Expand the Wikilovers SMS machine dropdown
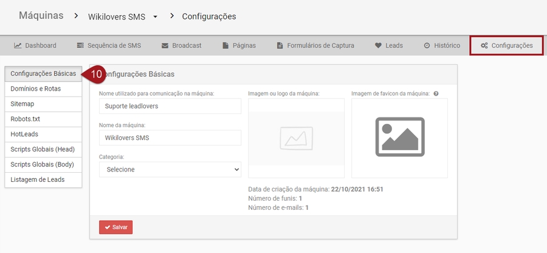547x253 pixels. coord(155,17)
